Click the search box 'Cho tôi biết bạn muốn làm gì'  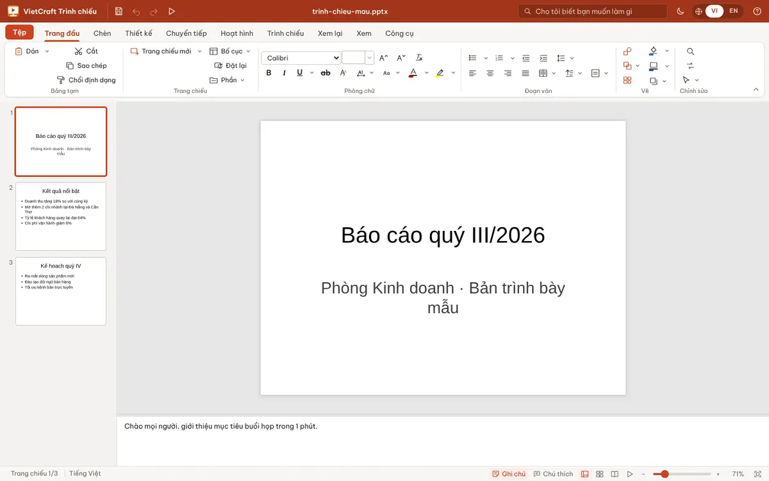(592, 12)
